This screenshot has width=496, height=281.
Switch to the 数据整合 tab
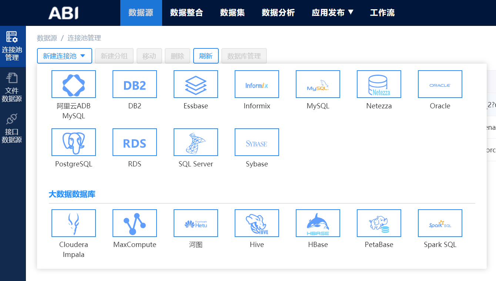187,13
